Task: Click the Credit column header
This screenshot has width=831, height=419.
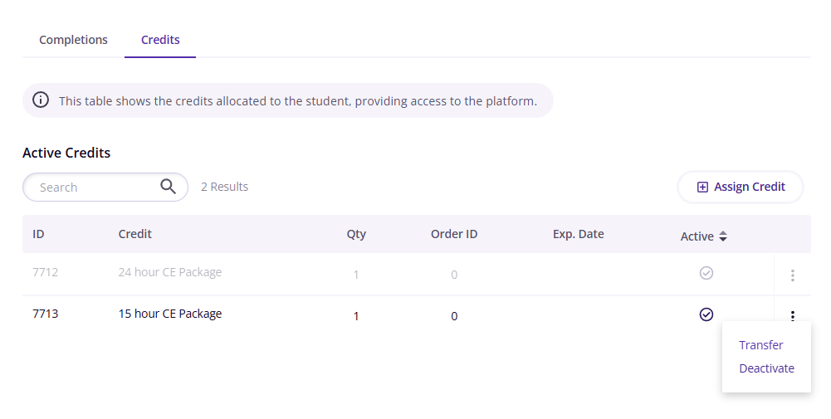Action: coord(134,234)
